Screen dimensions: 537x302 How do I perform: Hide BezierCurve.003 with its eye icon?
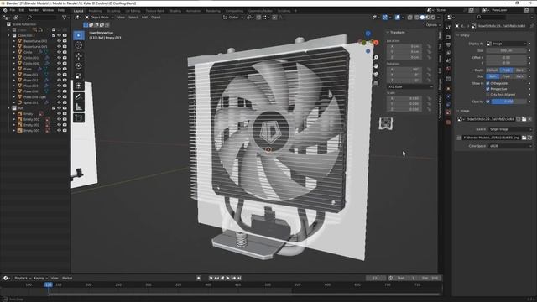pyautogui.click(x=59, y=41)
